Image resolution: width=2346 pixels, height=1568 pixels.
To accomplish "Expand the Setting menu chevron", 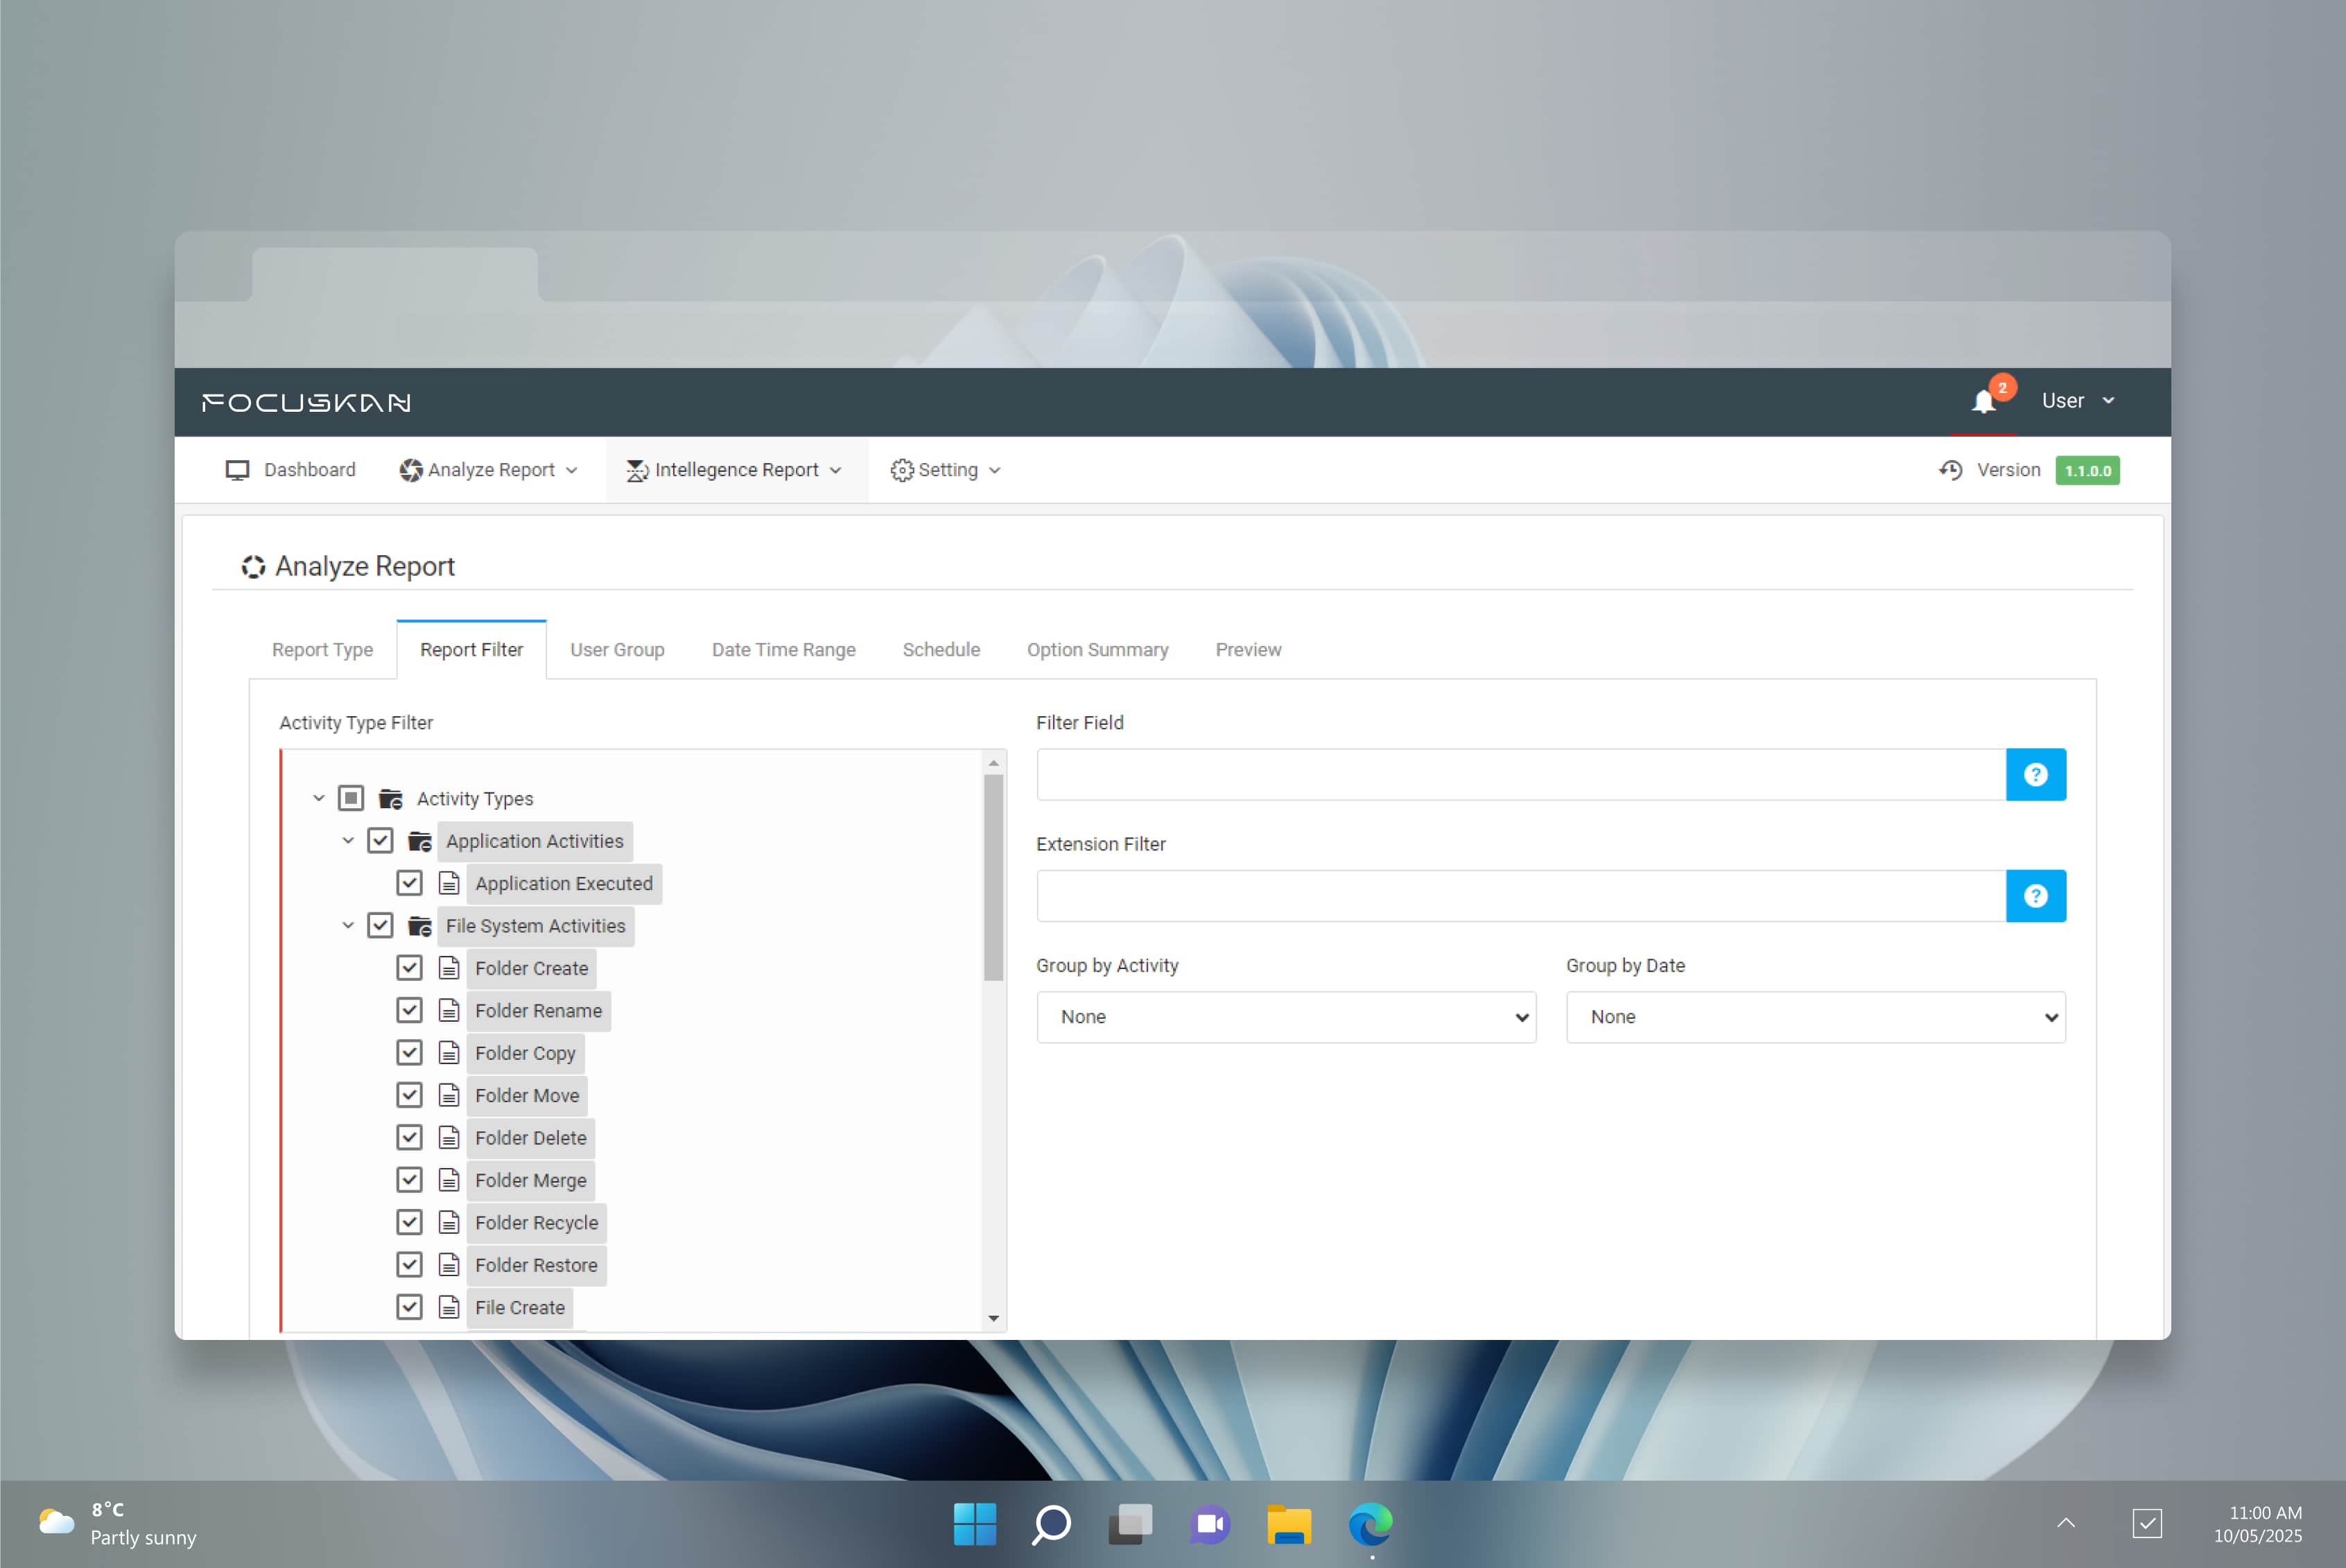I will click(x=995, y=471).
